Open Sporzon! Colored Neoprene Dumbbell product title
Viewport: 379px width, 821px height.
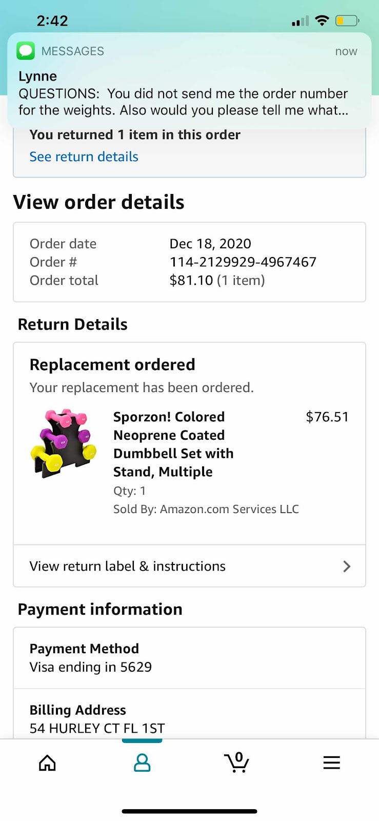click(173, 444)
